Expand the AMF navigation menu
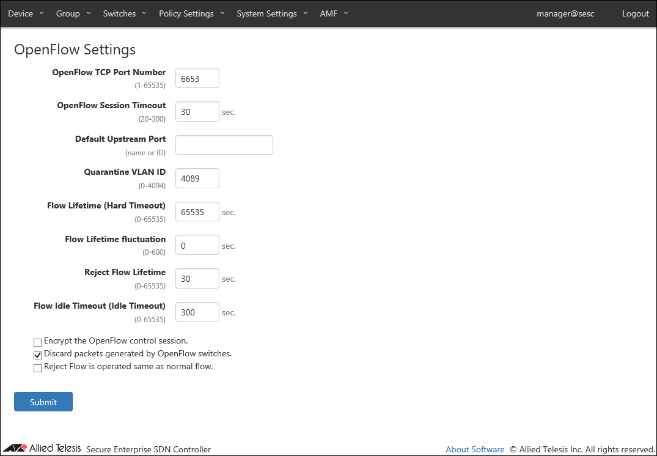This screenshot has height=456, width=657. pyautogui.click(x=334, y=13)
